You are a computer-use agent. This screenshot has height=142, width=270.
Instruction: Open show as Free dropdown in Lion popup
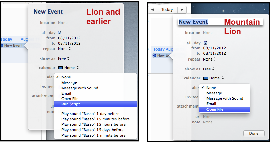(x=64, y=58)
